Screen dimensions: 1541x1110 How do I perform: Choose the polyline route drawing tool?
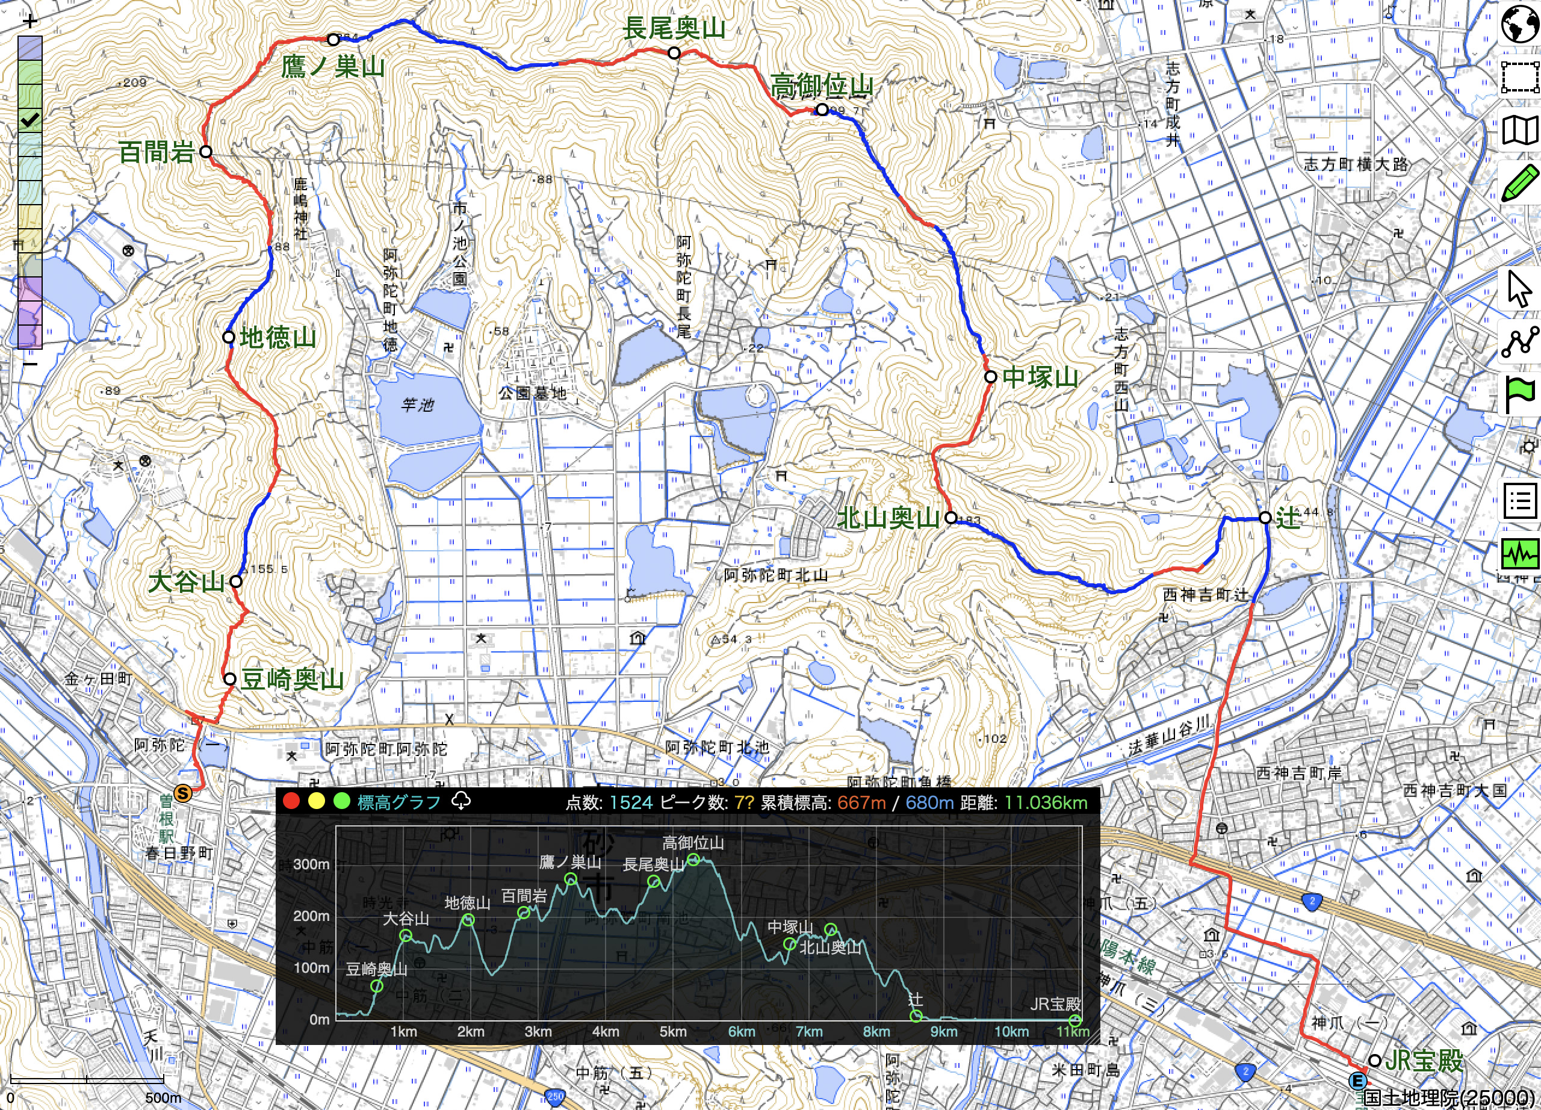[x=1519, y=342]
